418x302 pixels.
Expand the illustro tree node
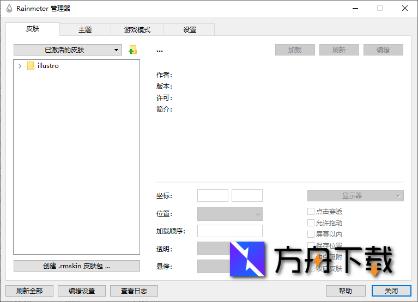point(20,66)
